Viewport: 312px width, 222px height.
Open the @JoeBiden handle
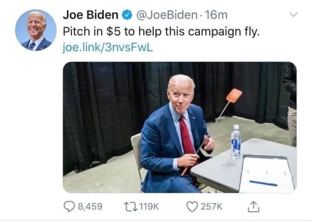[x=167, y=15]
